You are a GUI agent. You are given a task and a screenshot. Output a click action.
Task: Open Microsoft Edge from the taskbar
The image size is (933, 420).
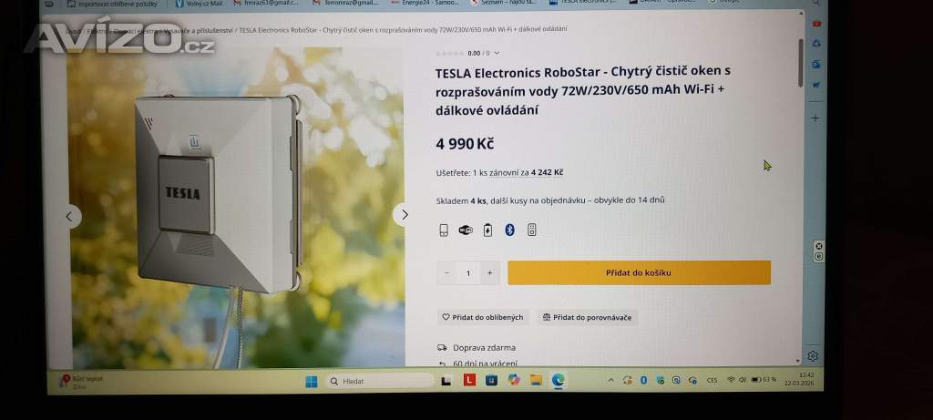559,380
